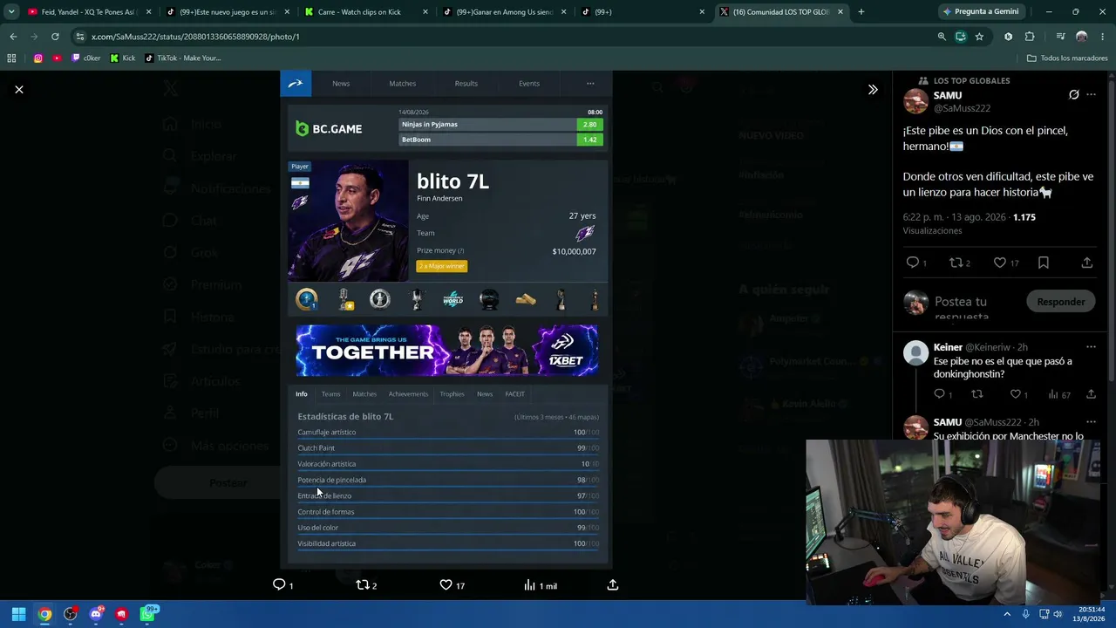Open SAMU's profile avatar on the main post
Image resolution: width=1116 pixels, height=628 pixels.
[915, 101]
